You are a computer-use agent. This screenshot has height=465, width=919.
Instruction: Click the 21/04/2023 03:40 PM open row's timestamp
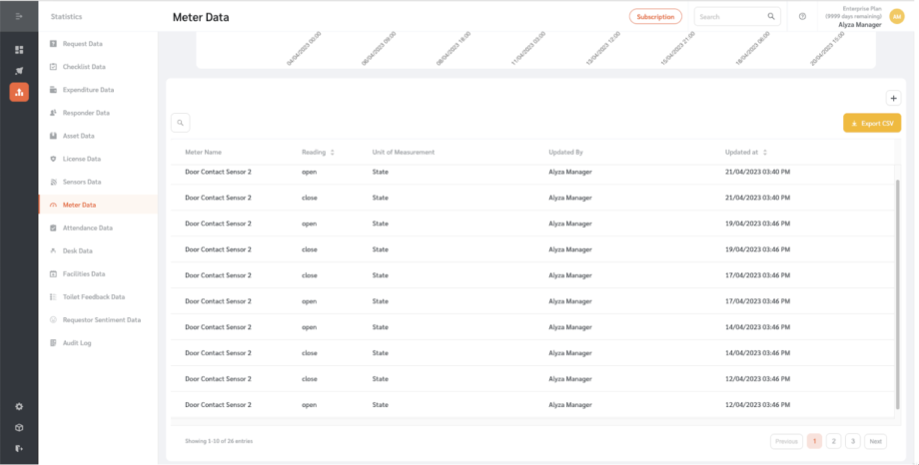click(x=757, y=173)
